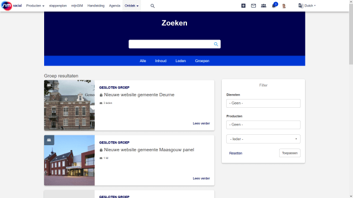
Task: Go to stappenplan menu item
Action: pos(58,5)
